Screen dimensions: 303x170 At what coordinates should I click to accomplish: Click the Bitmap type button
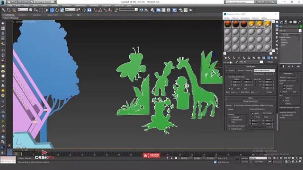(x=270, y=62)
